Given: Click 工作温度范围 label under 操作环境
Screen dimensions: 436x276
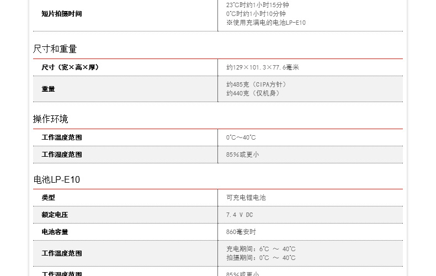Looking at the screenshot, I should tap(61, 137).
